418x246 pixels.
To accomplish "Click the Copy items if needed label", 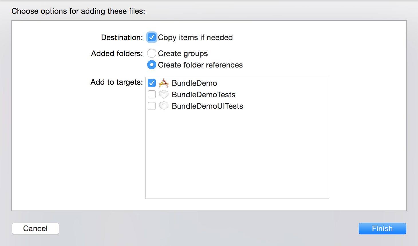I will tap(195, 37).
